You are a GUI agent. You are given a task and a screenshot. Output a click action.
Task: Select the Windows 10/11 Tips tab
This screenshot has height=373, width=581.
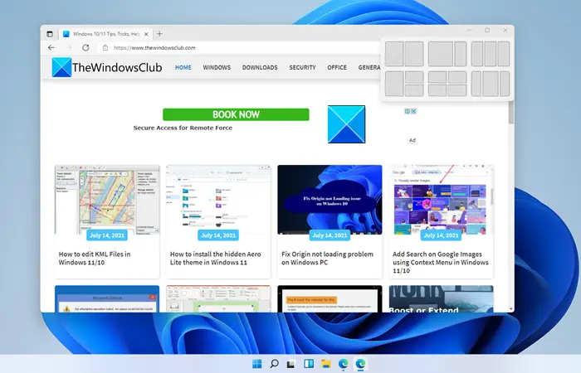click(x=105, y=34)
